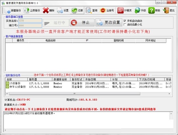This screenshot has height=135, width=178.
Task: Click the horizontal scrollbar thumb in task list
Action: 74,94
